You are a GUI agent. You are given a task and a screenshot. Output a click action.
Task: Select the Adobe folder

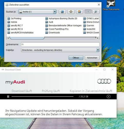(12, 22)
